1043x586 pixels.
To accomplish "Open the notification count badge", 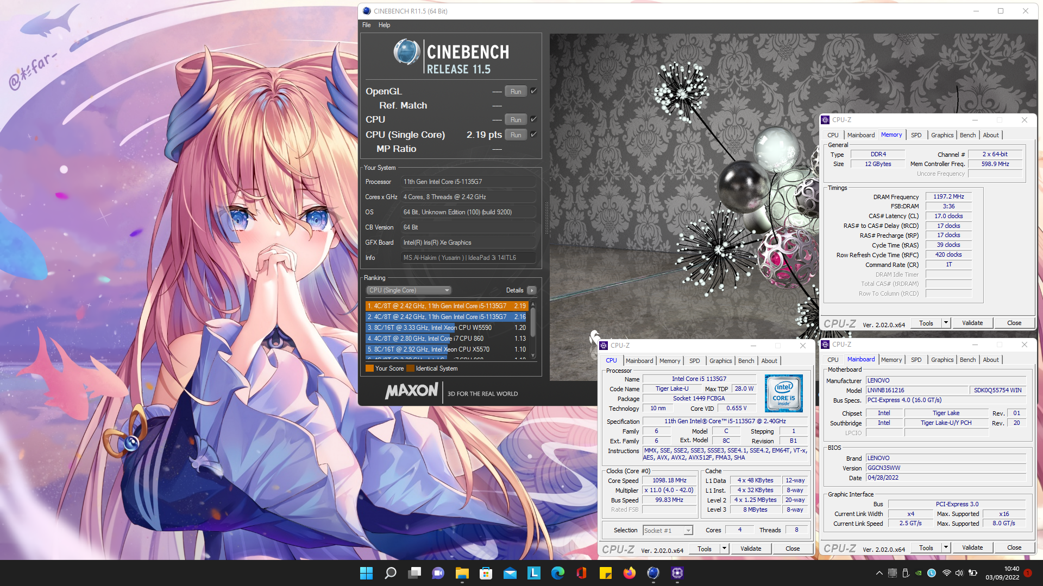I will pyautogui.click(x=1027, y=573).
